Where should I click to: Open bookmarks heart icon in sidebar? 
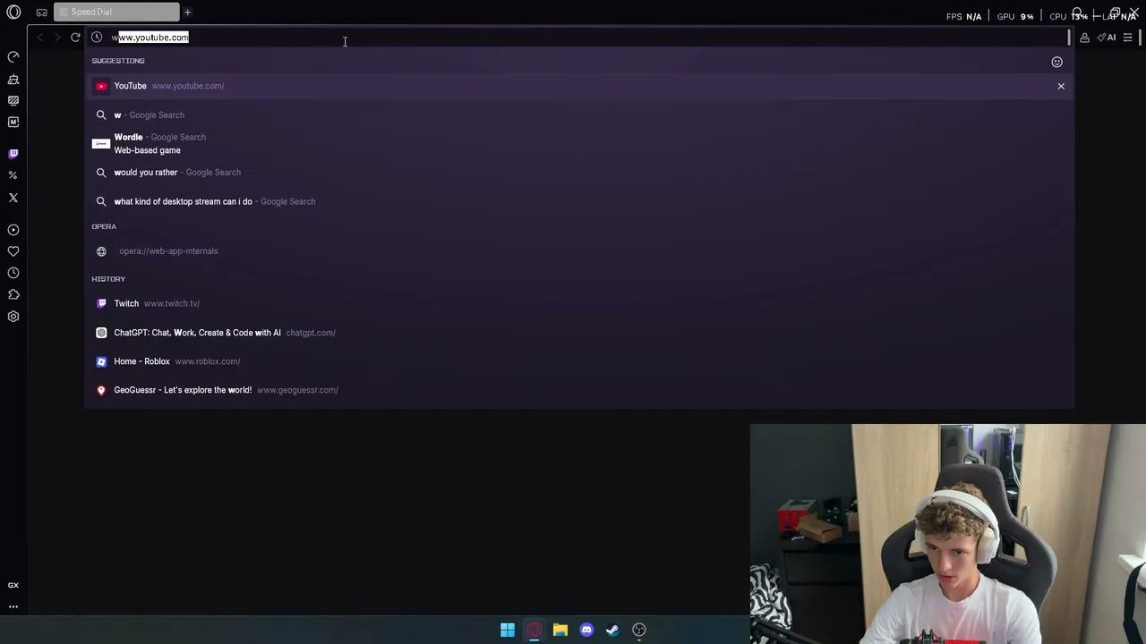point(13,251)
